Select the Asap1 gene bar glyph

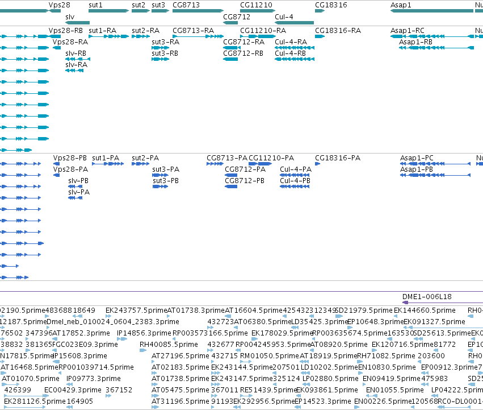(432, 11)
